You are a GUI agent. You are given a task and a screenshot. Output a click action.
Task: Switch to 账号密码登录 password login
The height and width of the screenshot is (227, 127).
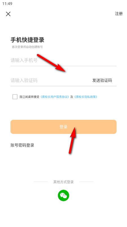coord(22,145)
